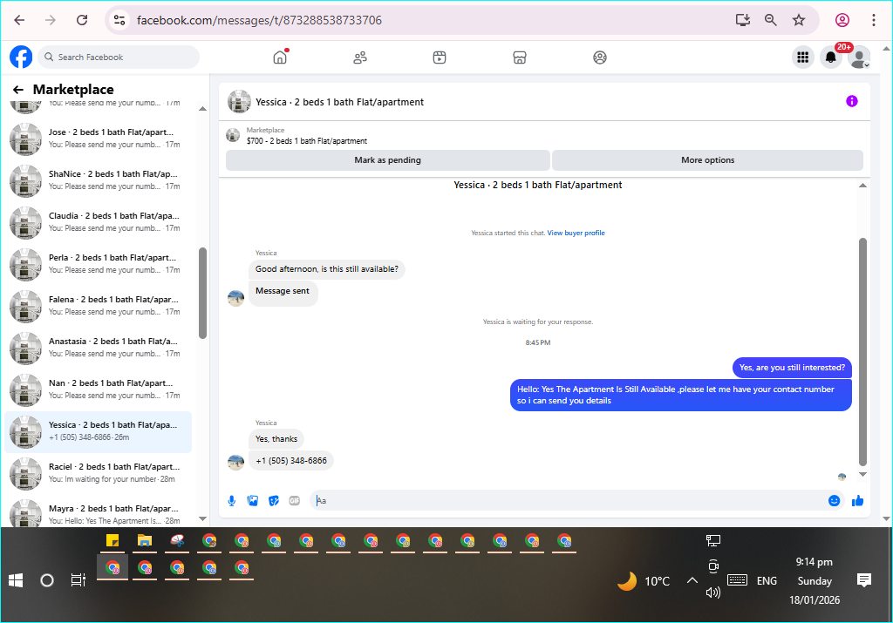Viewport: 893px width, 623px height.
Task: Click the URL address bar text
Action: click(259, 21)
